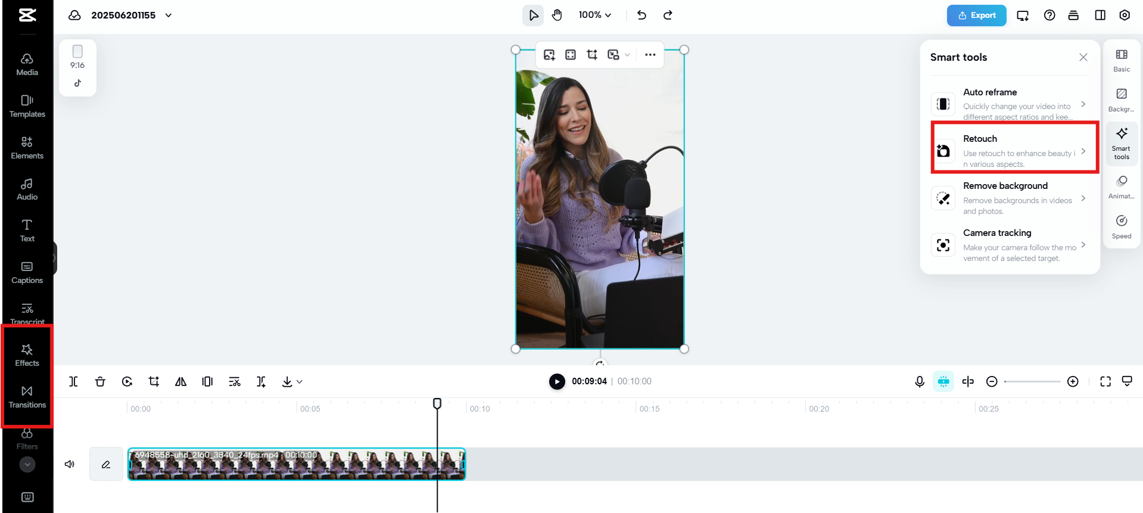The width and height of the screenshot is (1143, 513).
Task: Toggle the side panel layout icon
Action: (x=1100, y=15)
